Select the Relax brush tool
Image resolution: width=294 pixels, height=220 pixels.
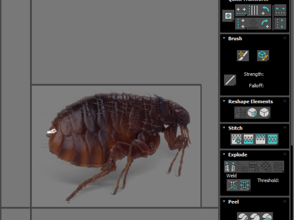263,56
